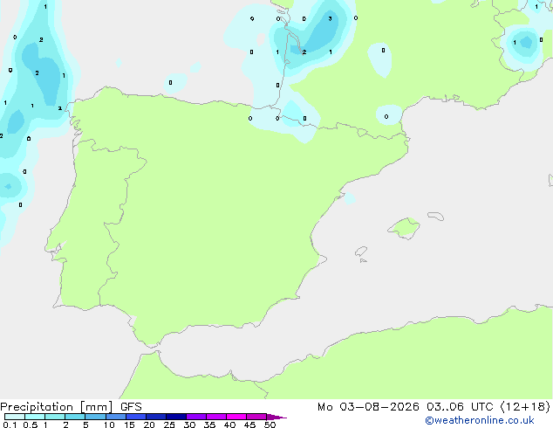This screenshot has width=553, height=428.
Task: Click the 1–2 mm legend color swatch
Action: pos(55,417)
